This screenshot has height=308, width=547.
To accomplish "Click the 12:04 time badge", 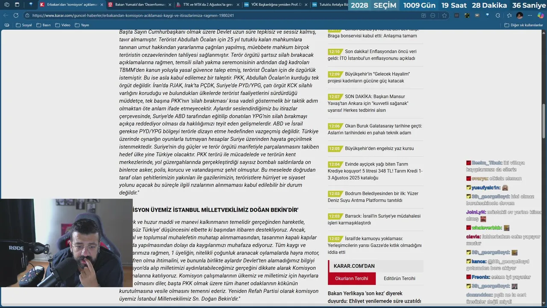I will pyautogui.click(x=335, y=164).
